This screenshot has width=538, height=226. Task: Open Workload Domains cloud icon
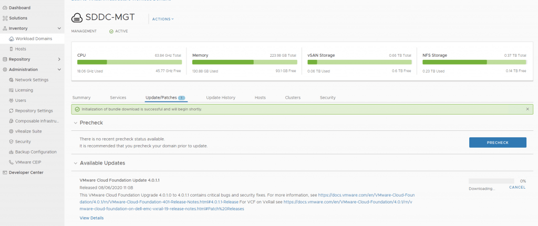(11, 39)
